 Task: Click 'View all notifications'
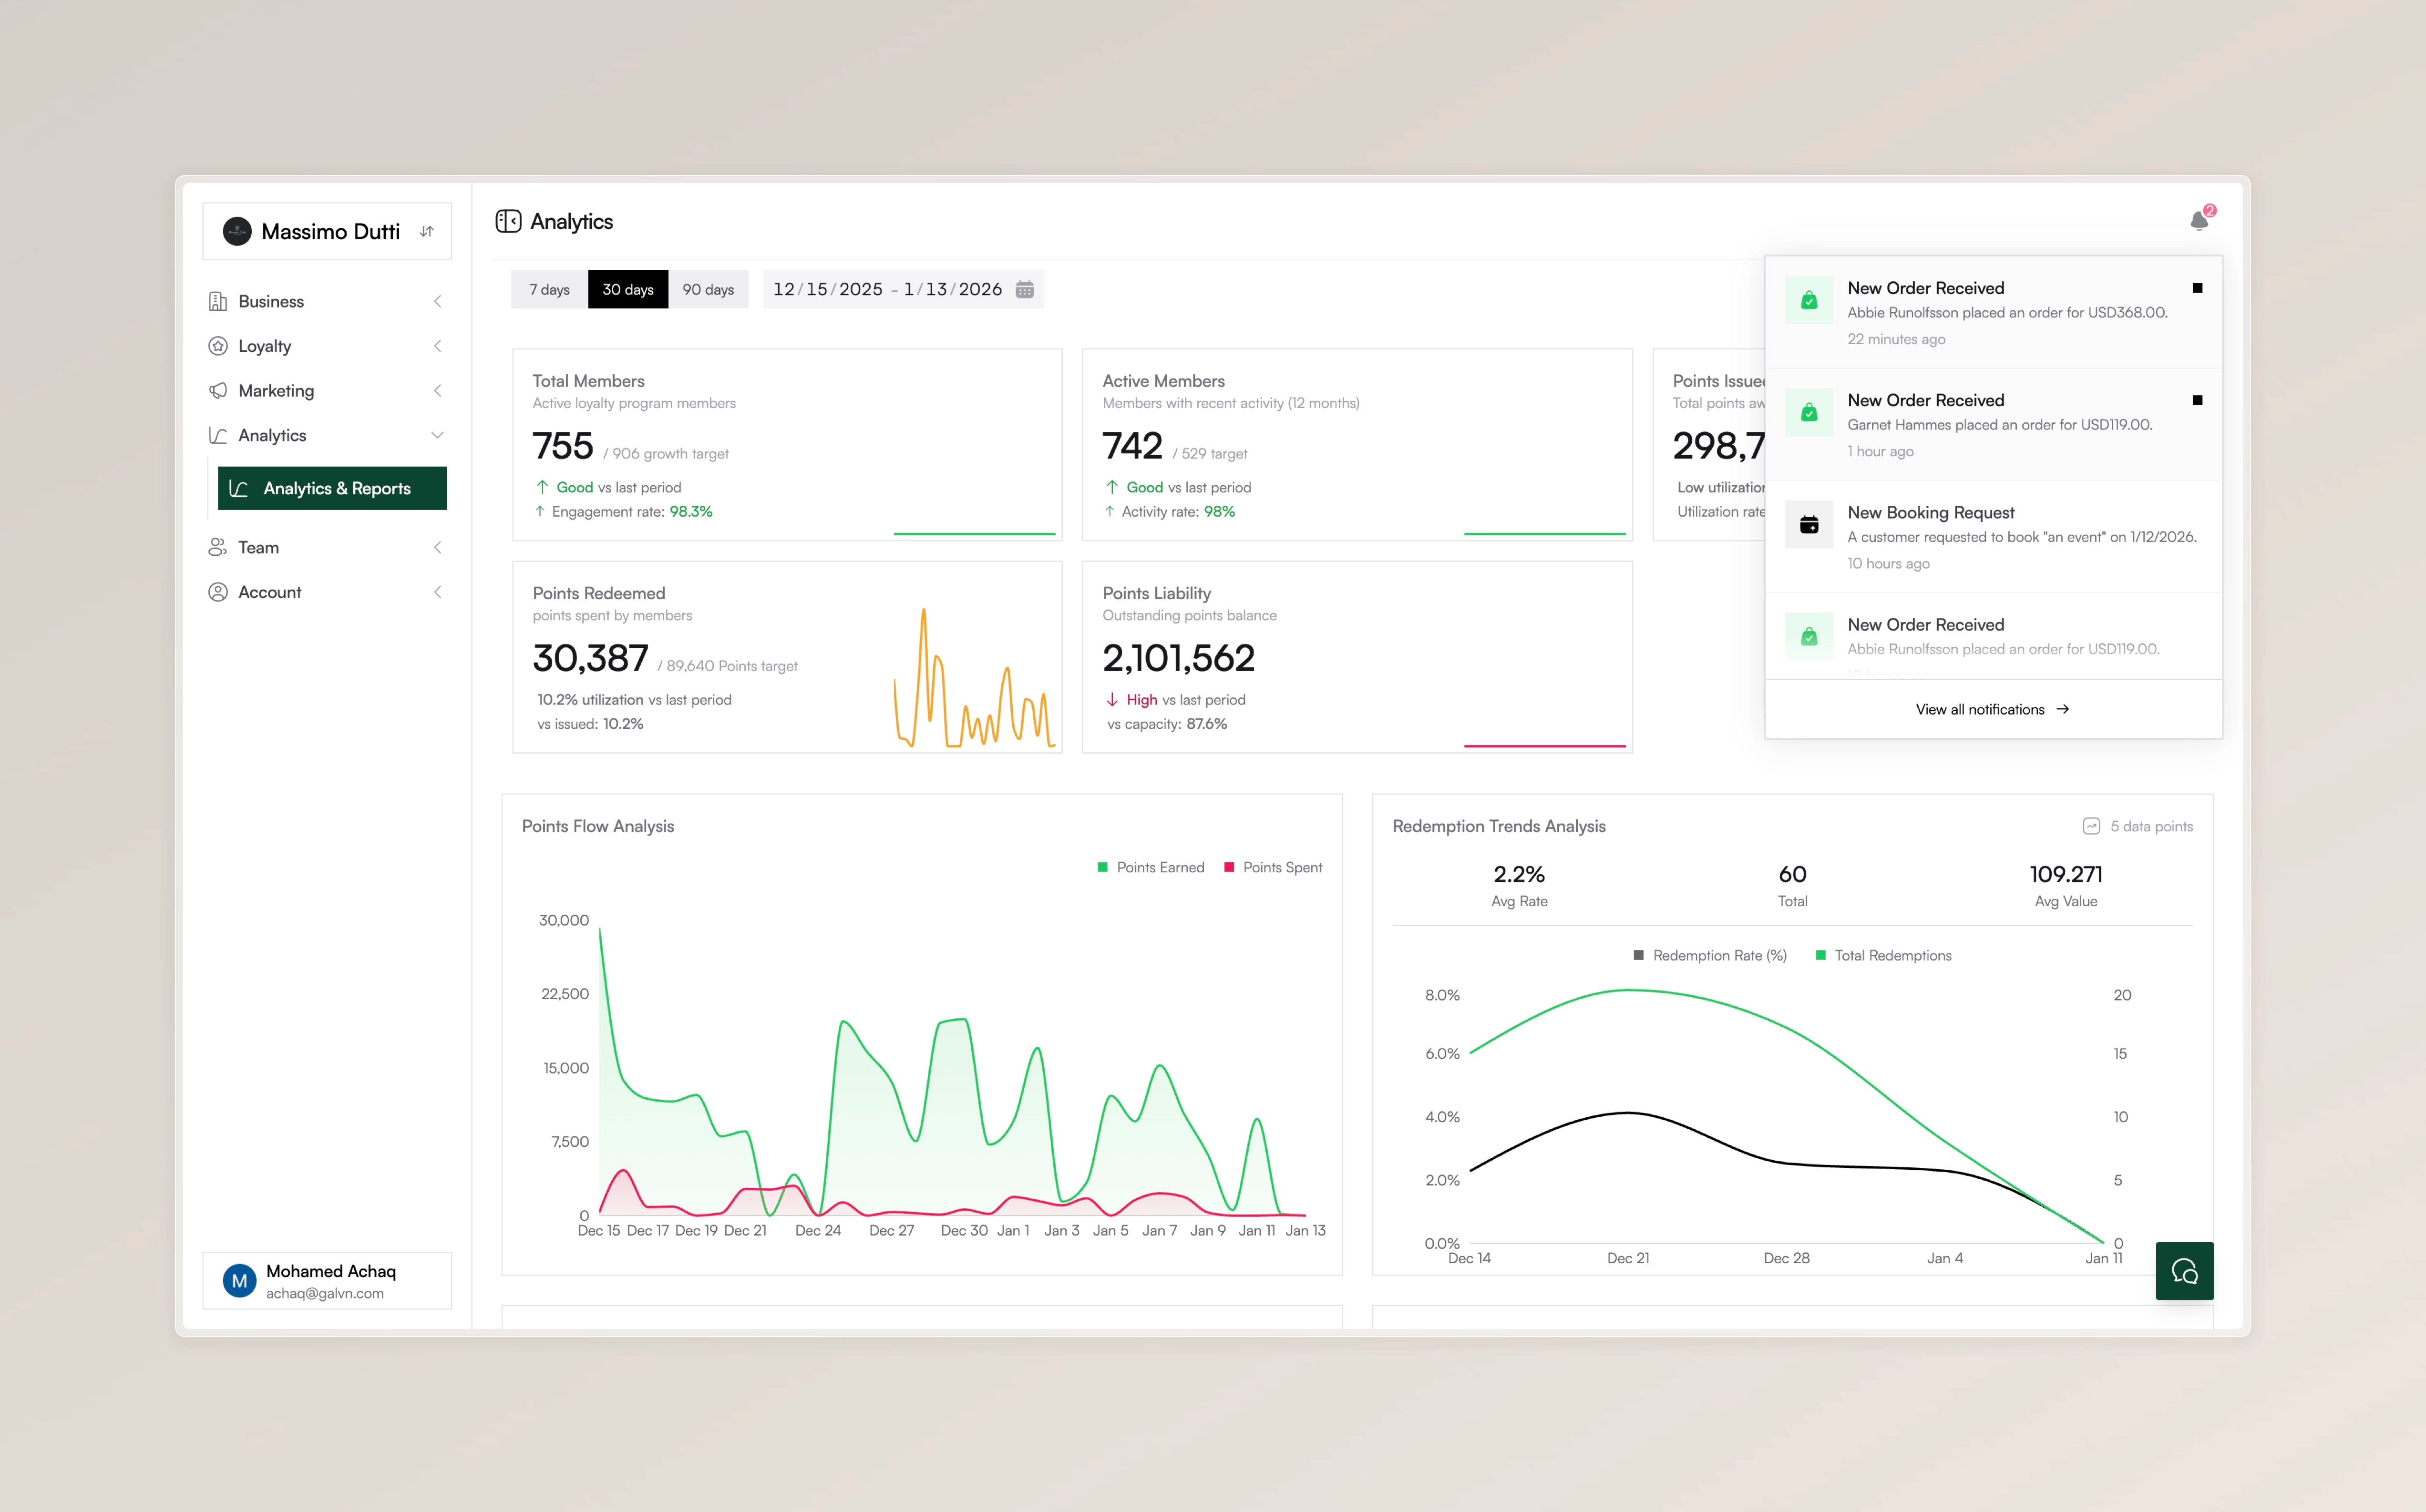click(1991, 709)
